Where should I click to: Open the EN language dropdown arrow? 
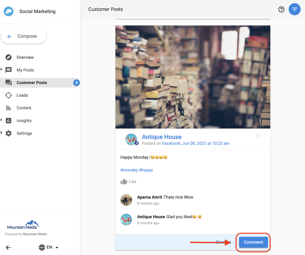[57, 247]
